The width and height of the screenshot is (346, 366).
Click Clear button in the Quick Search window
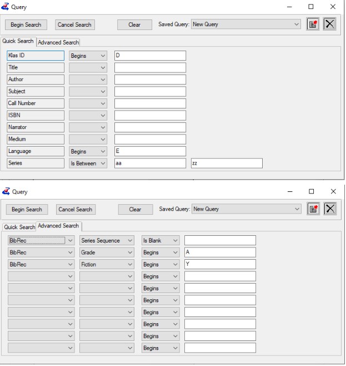click(x=134, y=24)
